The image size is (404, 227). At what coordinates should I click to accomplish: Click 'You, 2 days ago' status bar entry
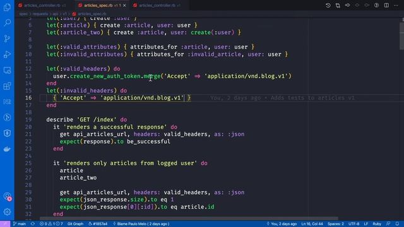coord(282,224)
